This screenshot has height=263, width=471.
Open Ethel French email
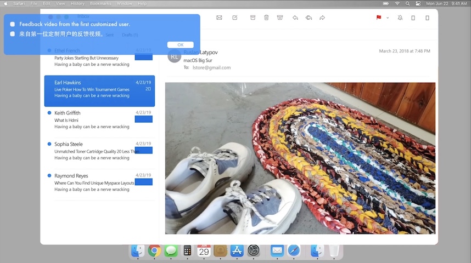pyautogui.click(x=99, y=58)
